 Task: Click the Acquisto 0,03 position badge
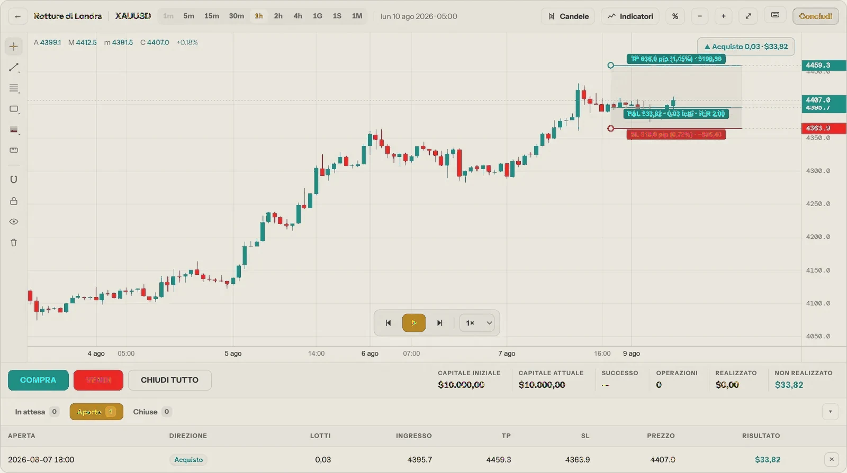click(746, 47)
